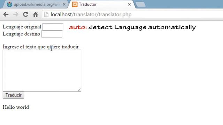The image size is (223, 125).
Task: Click the 'Lenguaje destino' label
Action: click(x=21, y=34)
